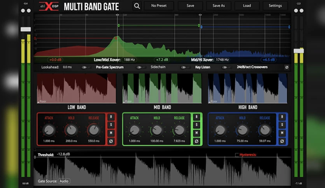Invert phase on the low band

(111, 141)
